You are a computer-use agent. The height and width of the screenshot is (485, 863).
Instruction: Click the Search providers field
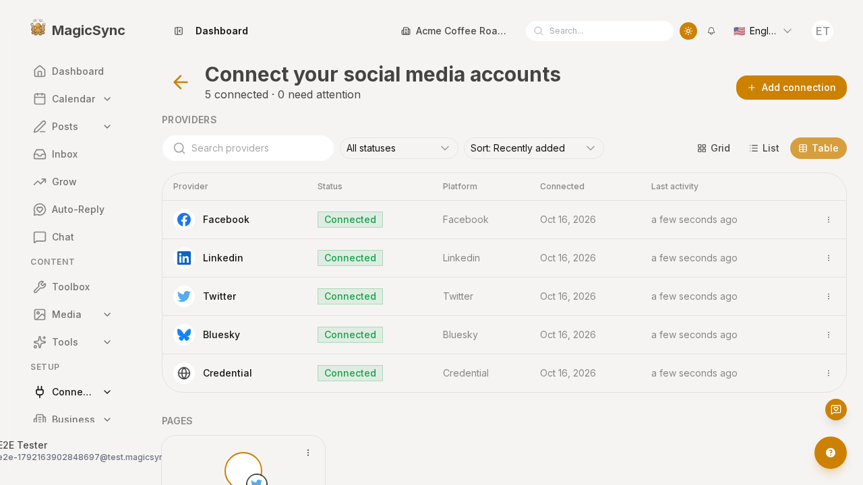click(248, 148)
